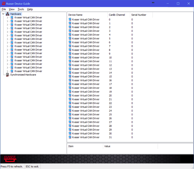Select the Synchronized Hardware tree item
The width and height of the screenshot is (194, 169).
[x=23, y=75]
